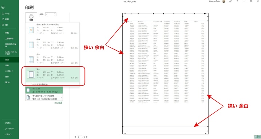Expand the 狭い余白 margins dropdown
This screenshot has width=261, height=139.
[44, 90]
